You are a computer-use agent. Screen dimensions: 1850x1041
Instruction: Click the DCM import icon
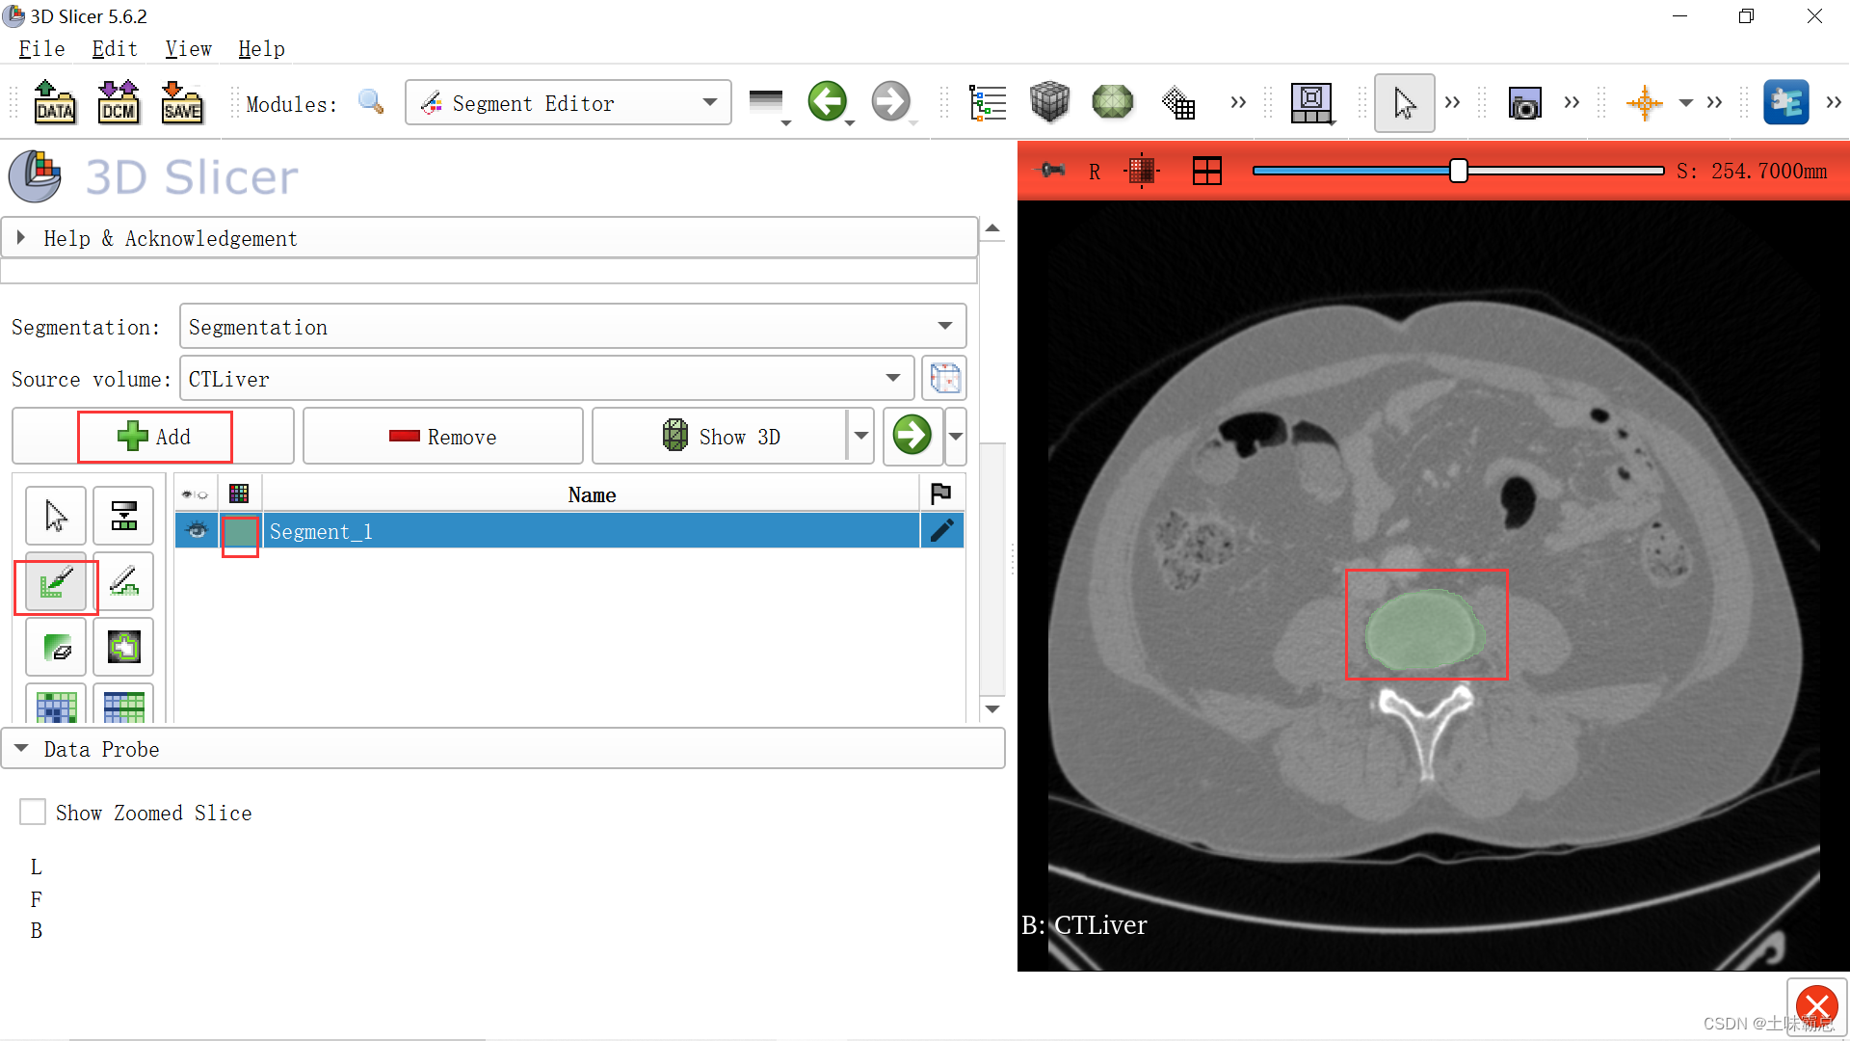tap(119, 102)
